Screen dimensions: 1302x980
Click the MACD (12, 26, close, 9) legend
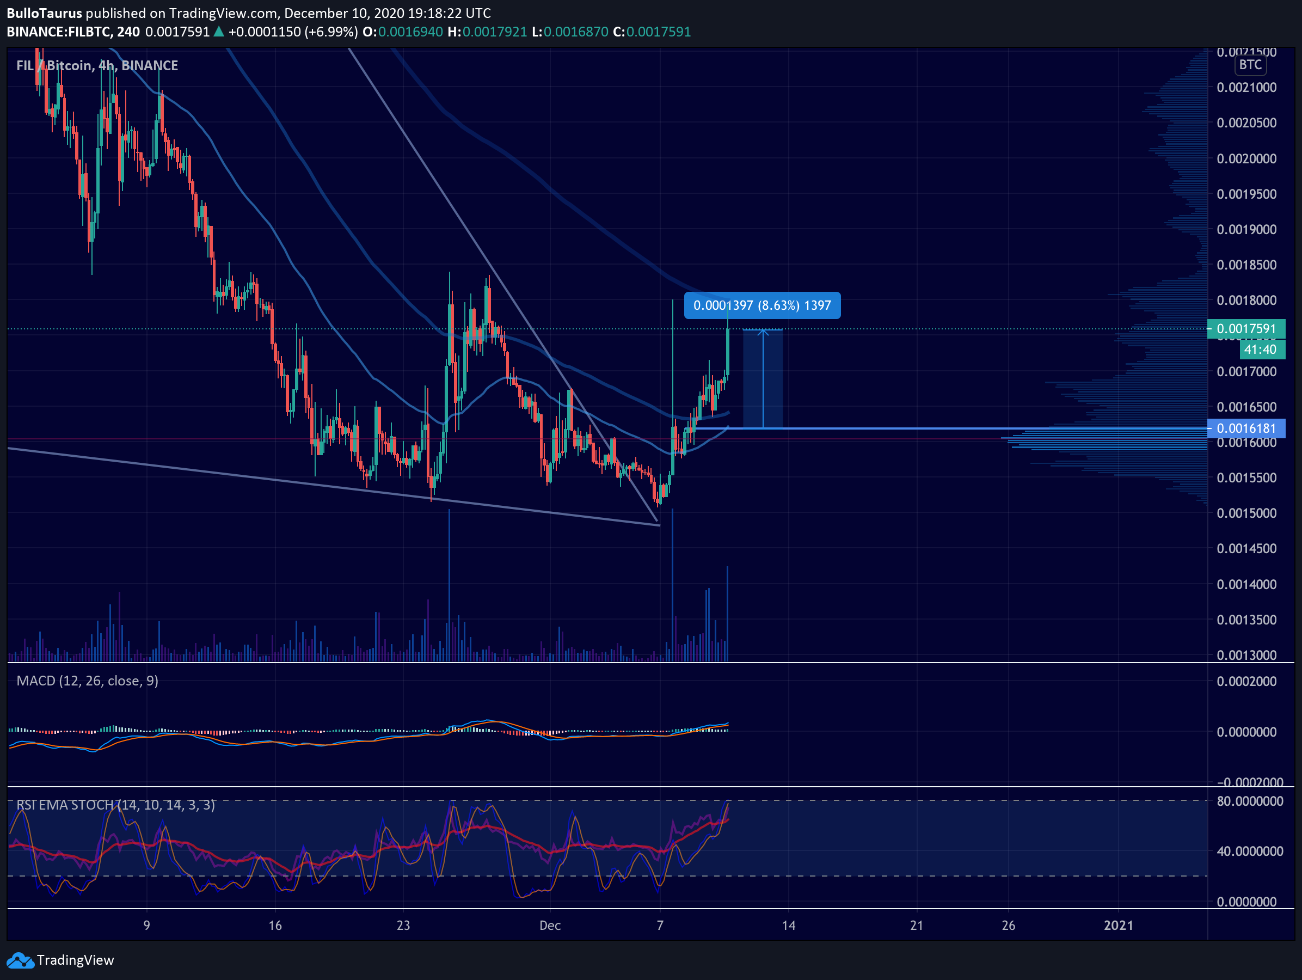click(x=87, y=681)
